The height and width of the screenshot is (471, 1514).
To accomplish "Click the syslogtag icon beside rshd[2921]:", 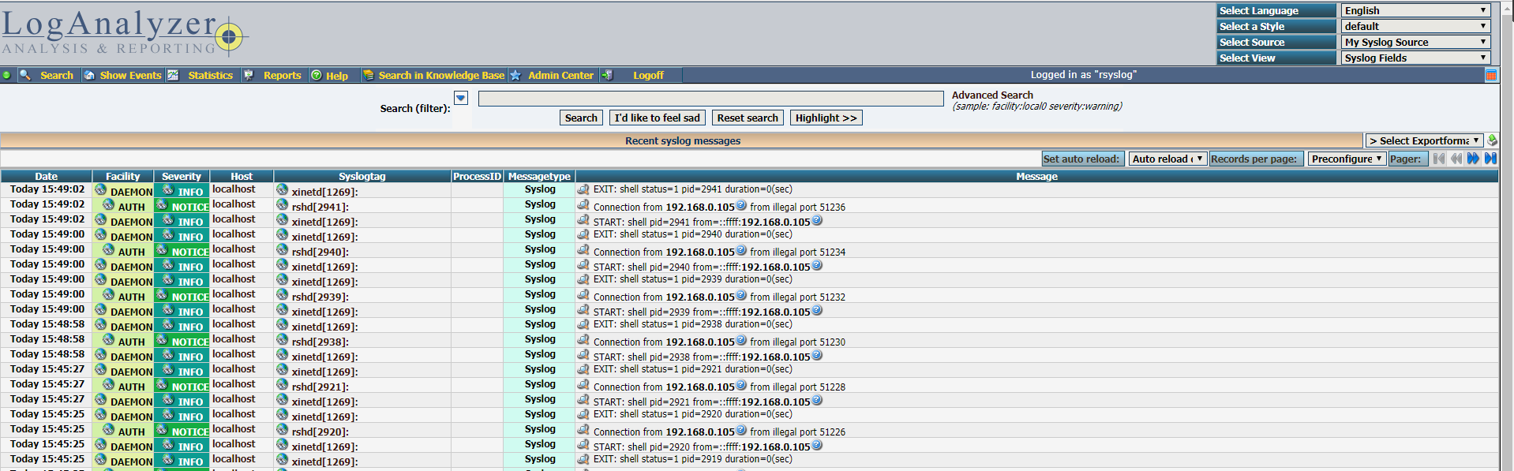I will coord(282,385).
